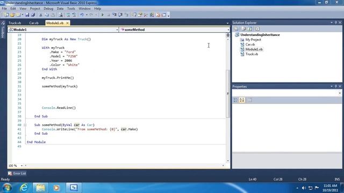Viewport: 344px width, 193px height.
Task: Click the Toolbox hammer-wrench toolbar icon
Action: click(x=146, y=15)
